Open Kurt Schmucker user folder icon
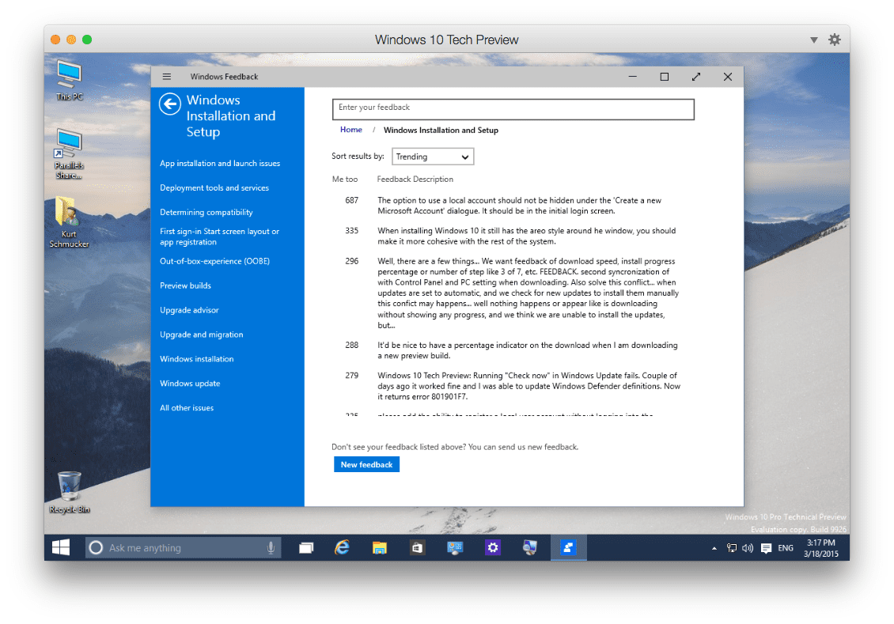The image size is (894, 624). pos(69,222)
